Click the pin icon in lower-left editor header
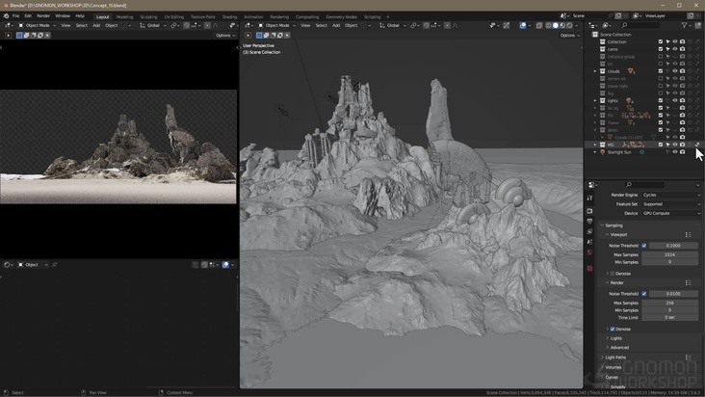 tap(54, 265)
